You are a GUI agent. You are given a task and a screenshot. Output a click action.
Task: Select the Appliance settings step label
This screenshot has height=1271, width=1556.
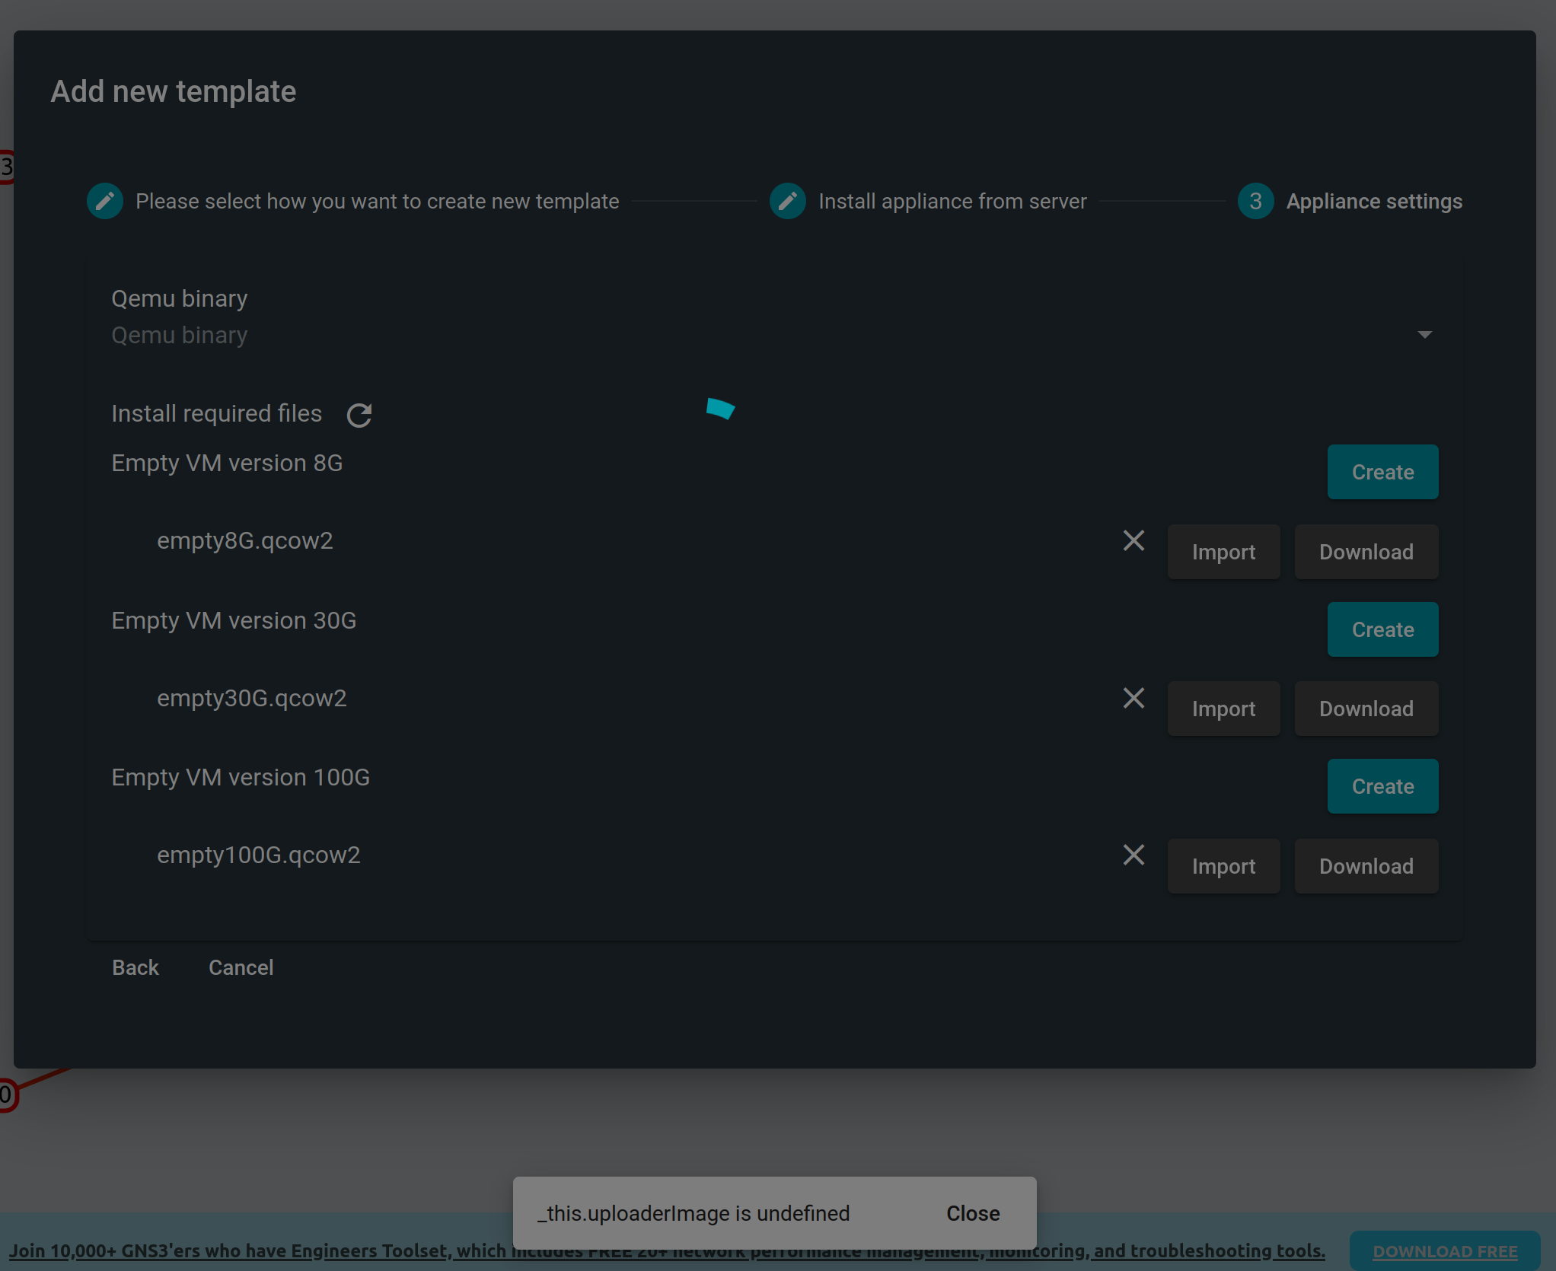1374,201
